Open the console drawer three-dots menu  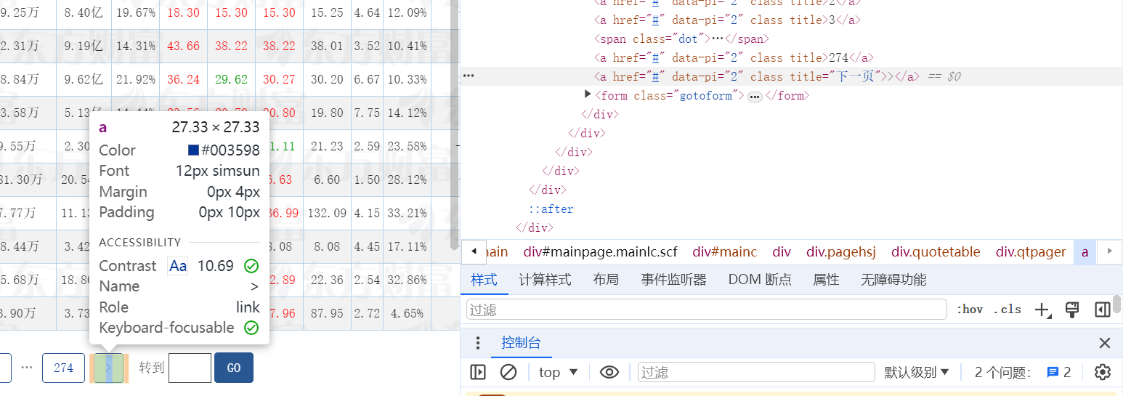coord(478,343)
